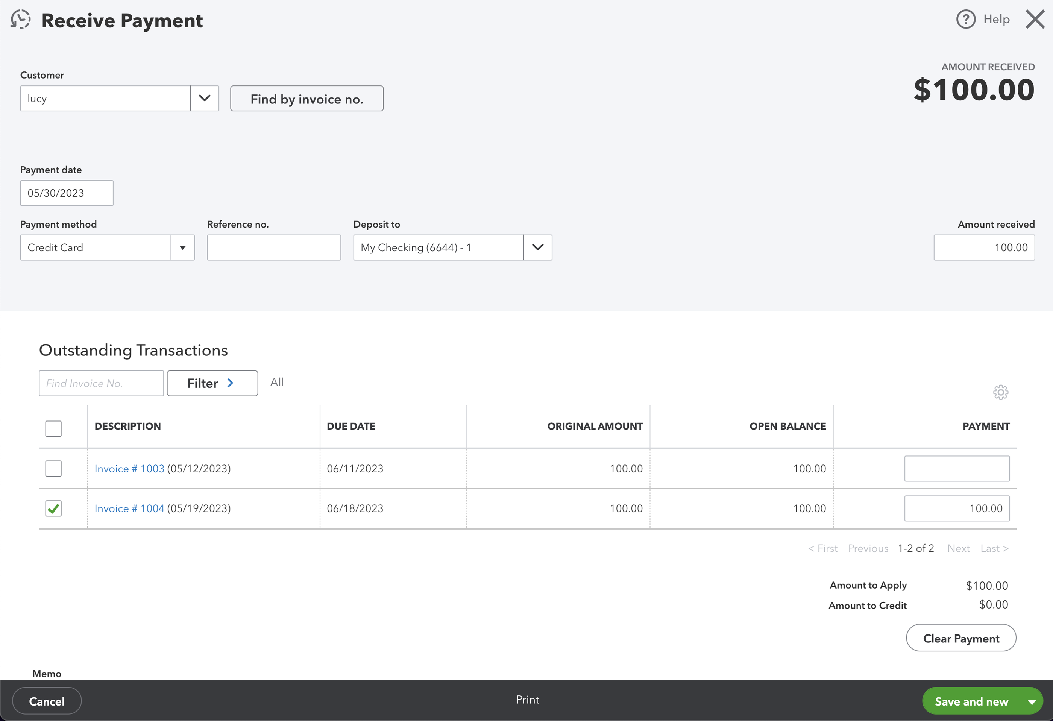Open Invoice # 1003 link
The height and width of the screenshot is (721, 1053).
coord(129,469)
